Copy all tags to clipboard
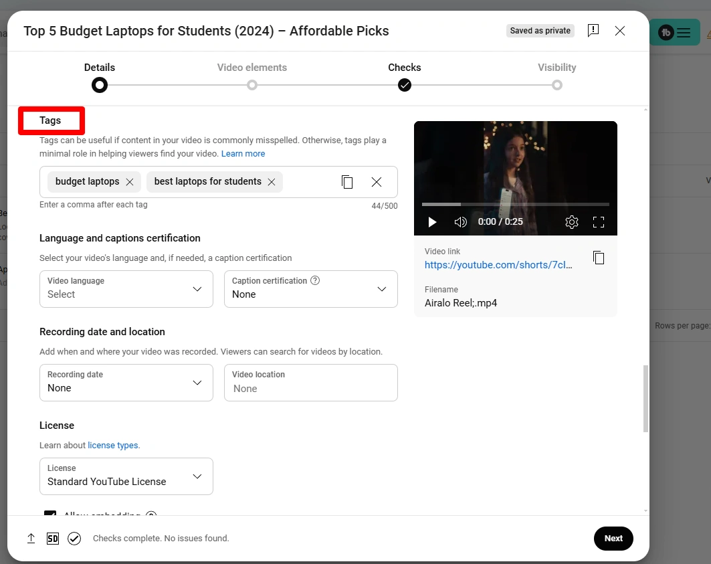 pos(347,182)
